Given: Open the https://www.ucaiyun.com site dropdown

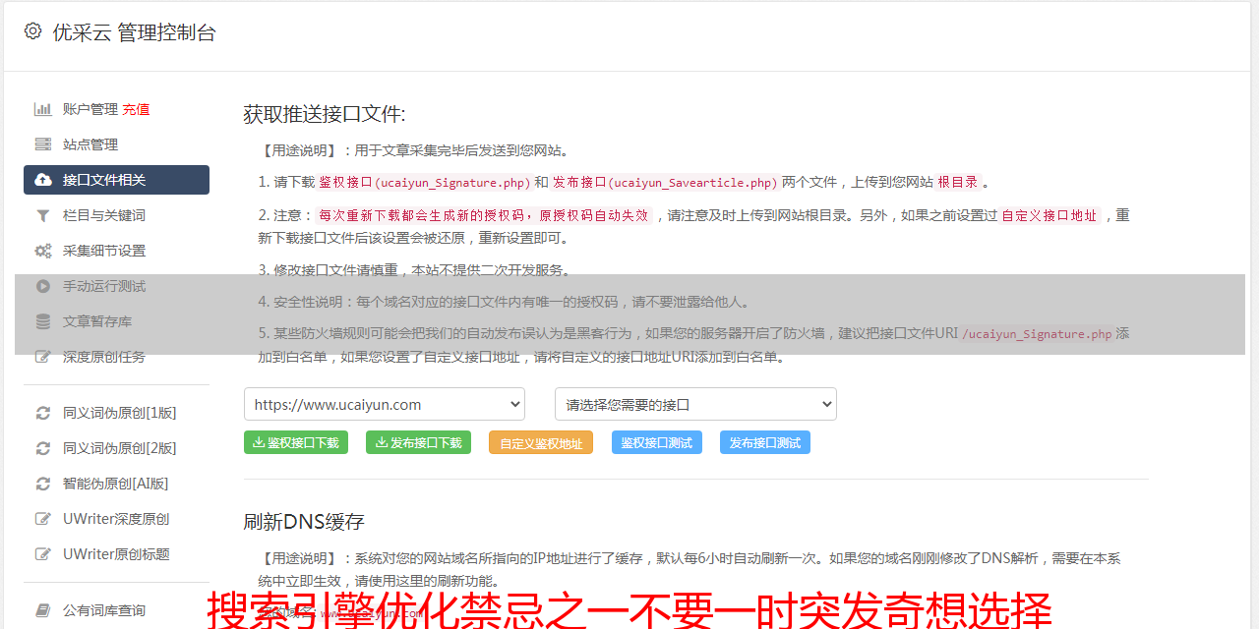Looking at the screenshot, I should point(385,404).
